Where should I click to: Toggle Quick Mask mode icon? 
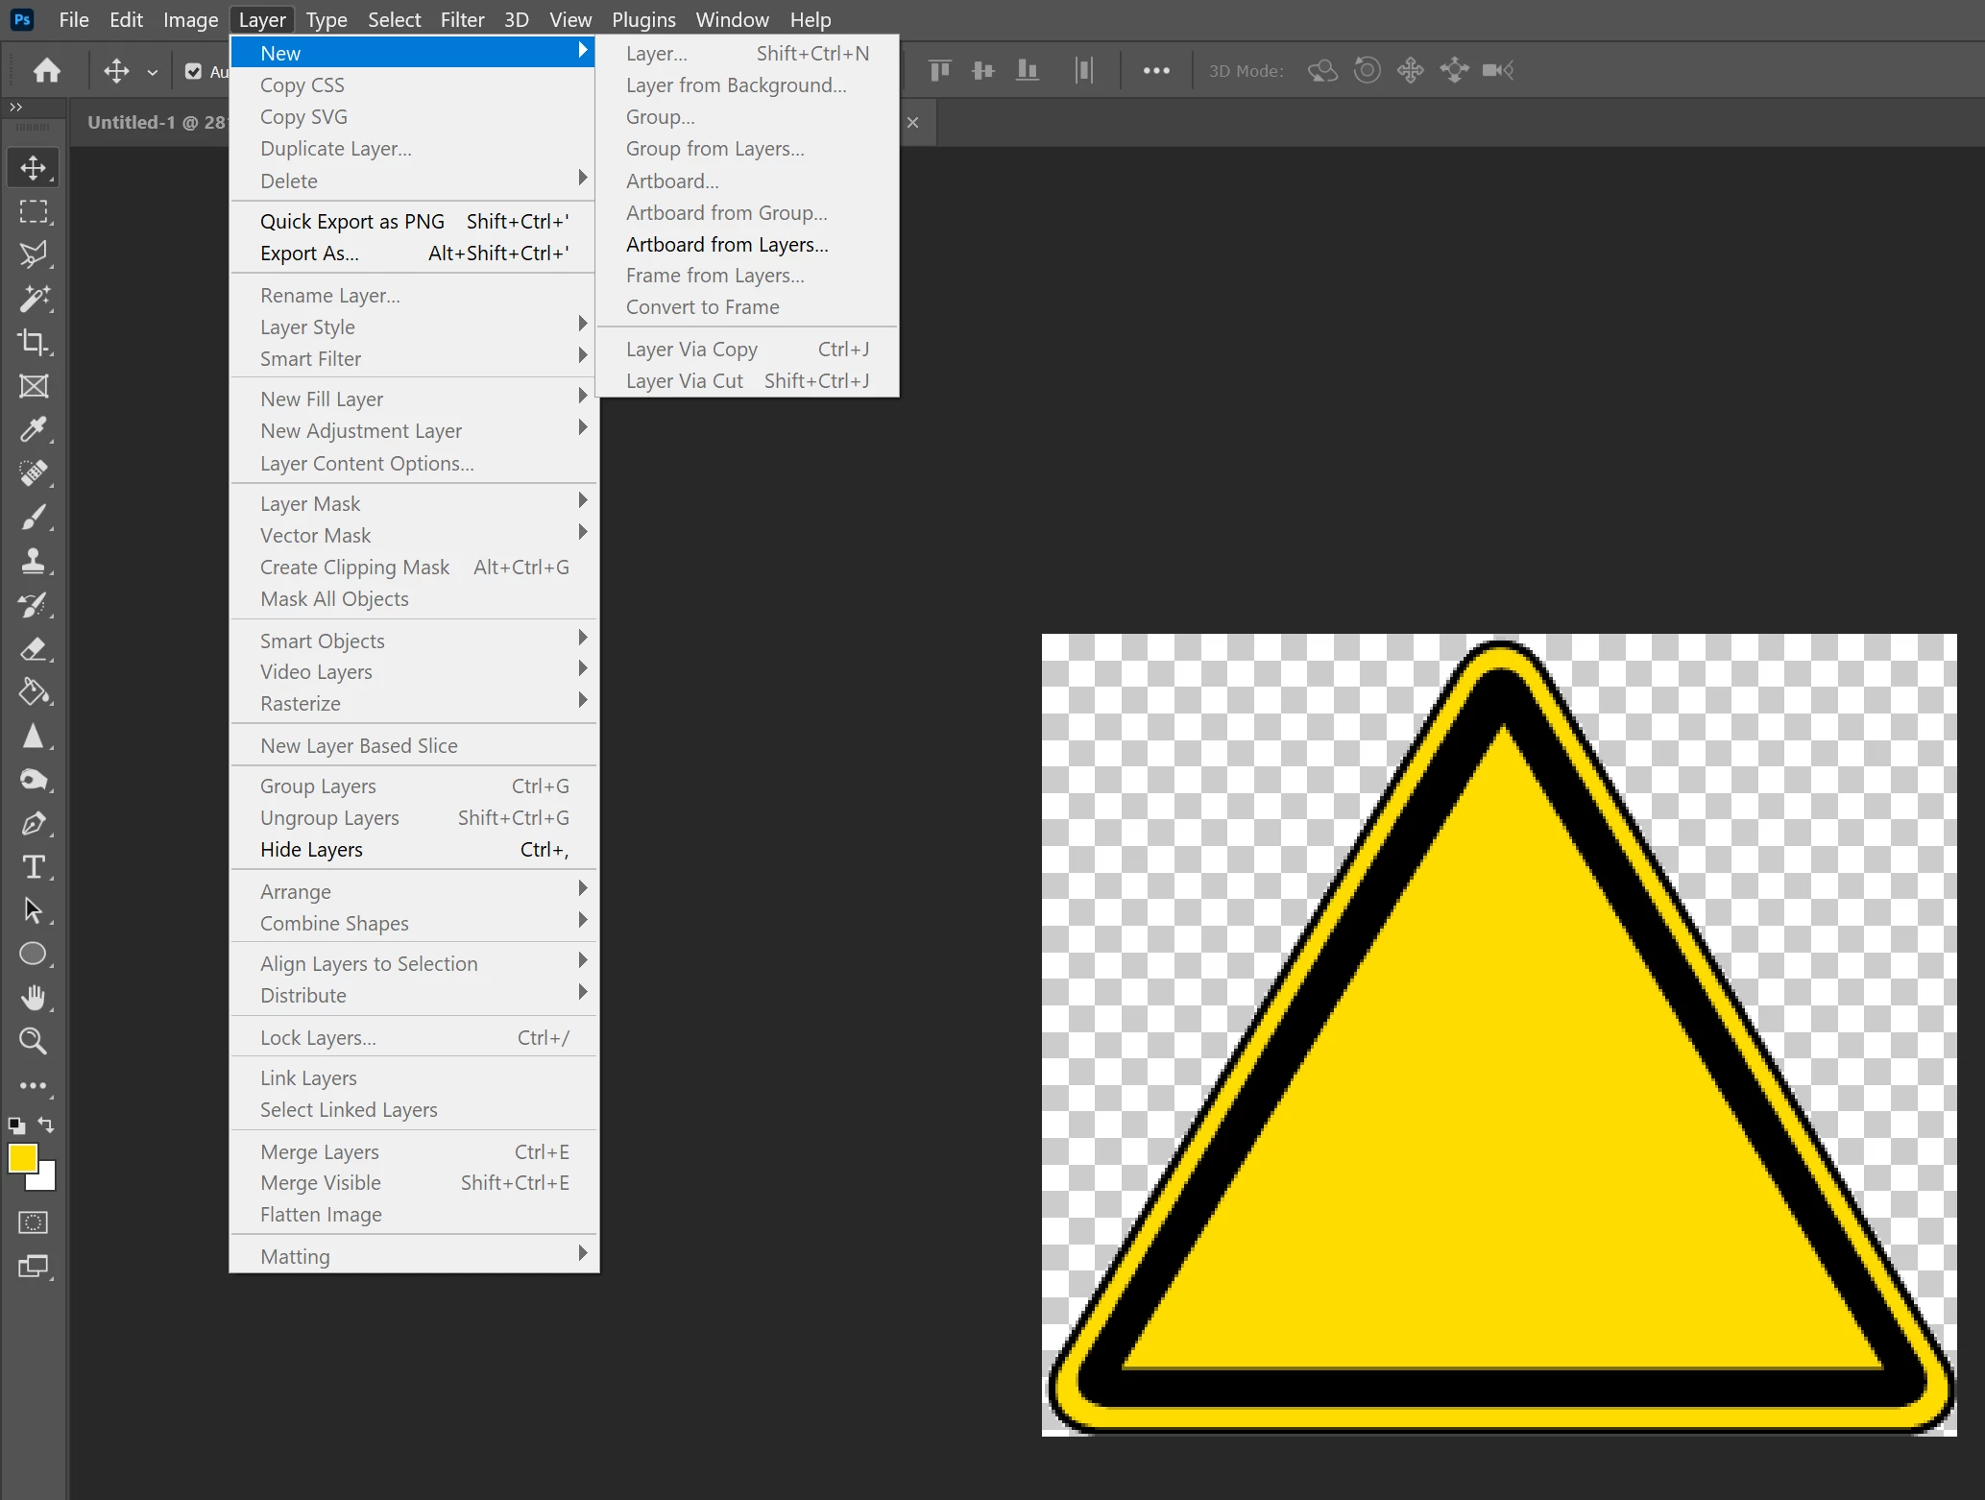34,1222
